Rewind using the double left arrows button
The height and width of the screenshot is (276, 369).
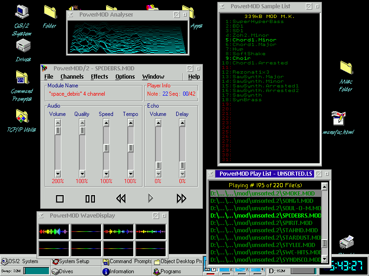click(121, 199)
